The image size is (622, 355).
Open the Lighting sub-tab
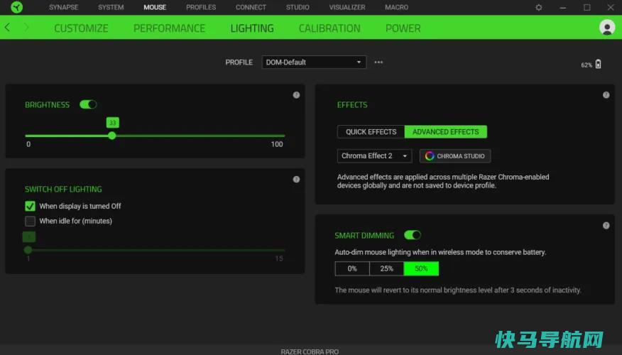(x=252, y=28)
